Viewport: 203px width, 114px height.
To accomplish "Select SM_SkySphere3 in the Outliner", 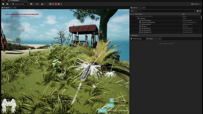I will click(x=146, y=32).
